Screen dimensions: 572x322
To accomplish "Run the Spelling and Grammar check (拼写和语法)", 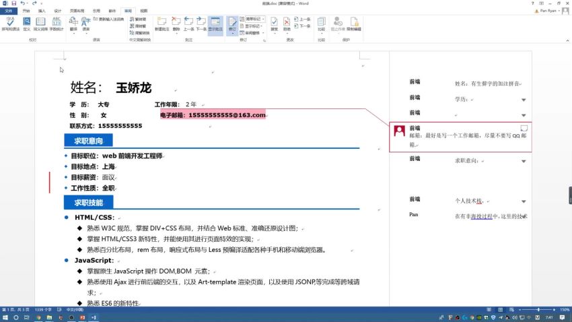I will 10,24.
